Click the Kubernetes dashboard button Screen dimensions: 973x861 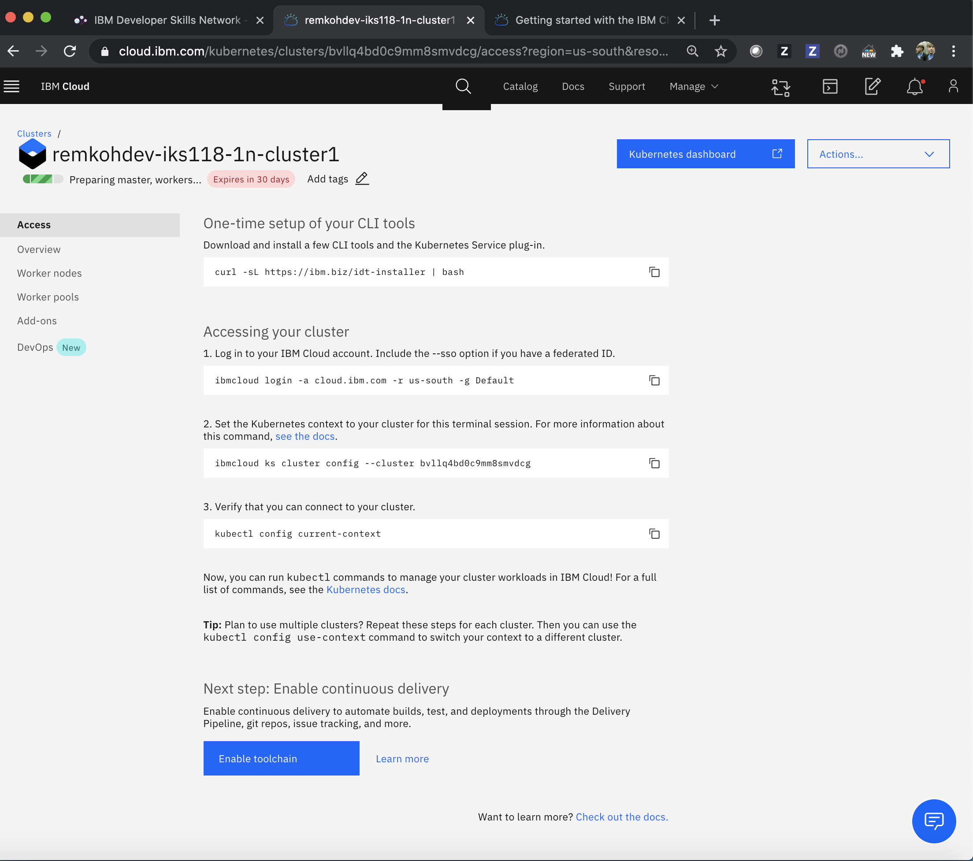click(705, 154)
